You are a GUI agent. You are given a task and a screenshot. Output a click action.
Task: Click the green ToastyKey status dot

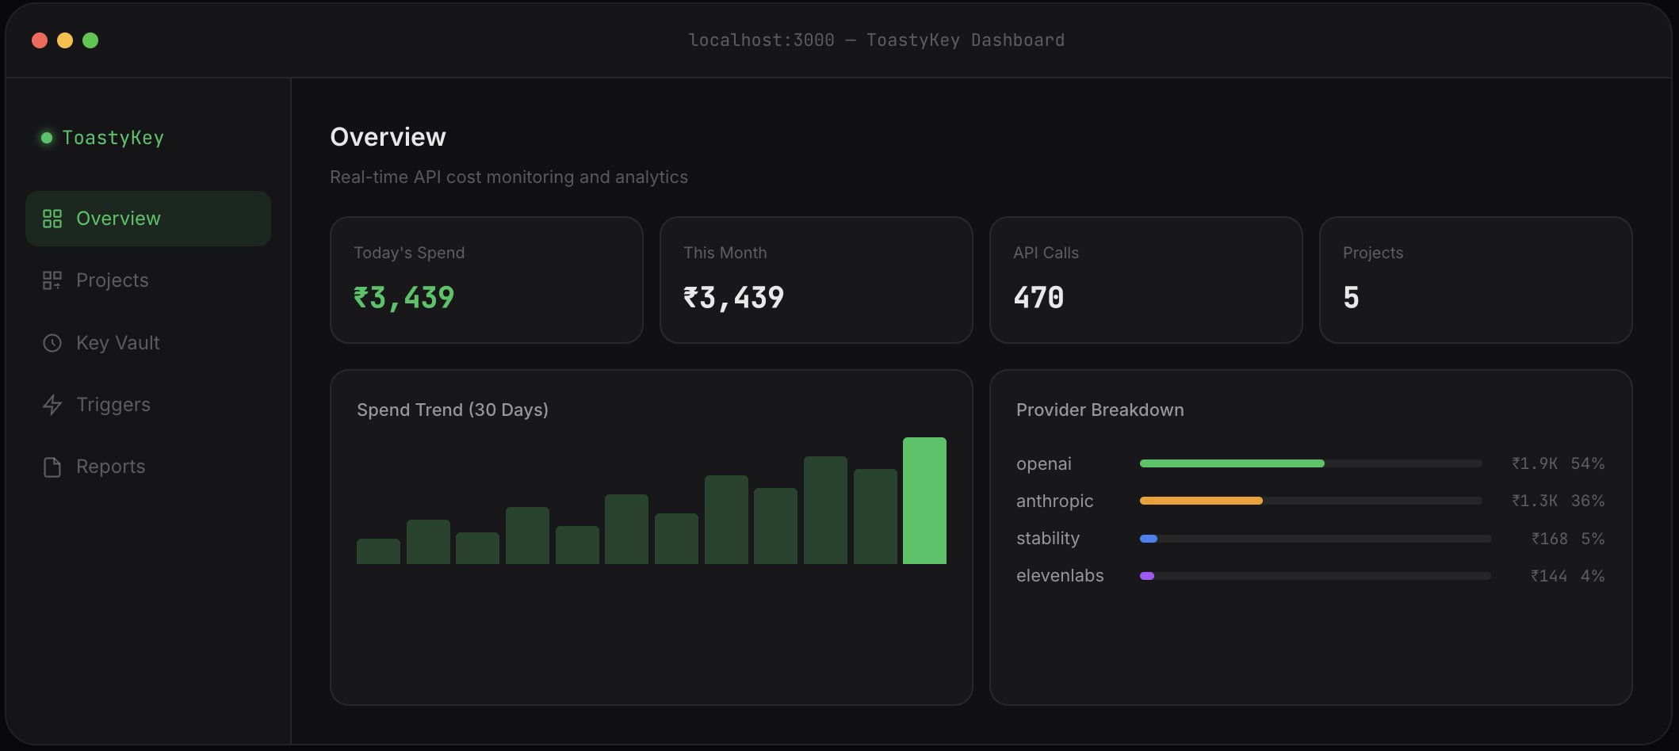(x=47, y=138)
